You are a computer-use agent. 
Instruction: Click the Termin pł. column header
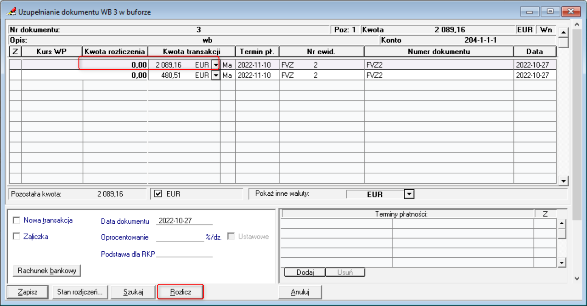(257, 51)
